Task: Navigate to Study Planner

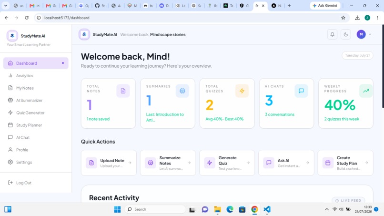Action: [x=36, y=125]
